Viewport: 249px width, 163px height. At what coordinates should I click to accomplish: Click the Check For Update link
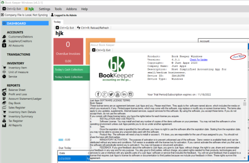tap(198, 60)
